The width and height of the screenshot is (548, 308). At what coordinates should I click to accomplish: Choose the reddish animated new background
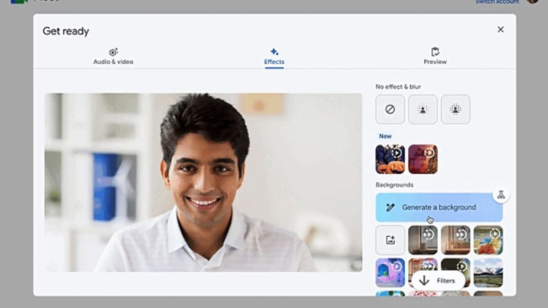coord(423,159)
